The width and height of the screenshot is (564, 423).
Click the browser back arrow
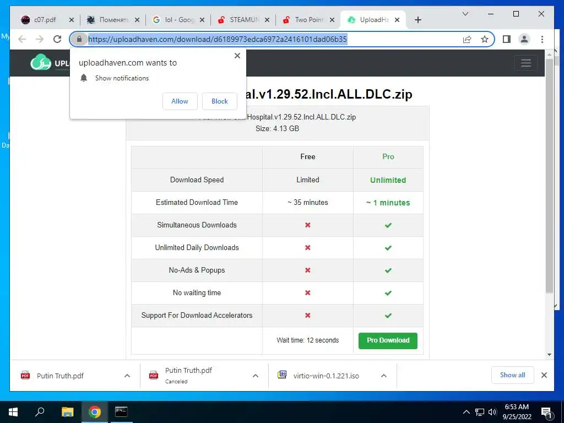(22, 39)
